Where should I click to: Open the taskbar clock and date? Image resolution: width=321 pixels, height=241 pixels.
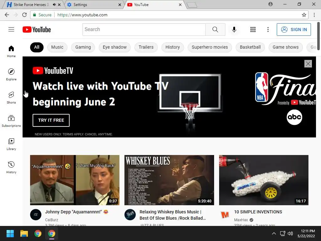306,233
